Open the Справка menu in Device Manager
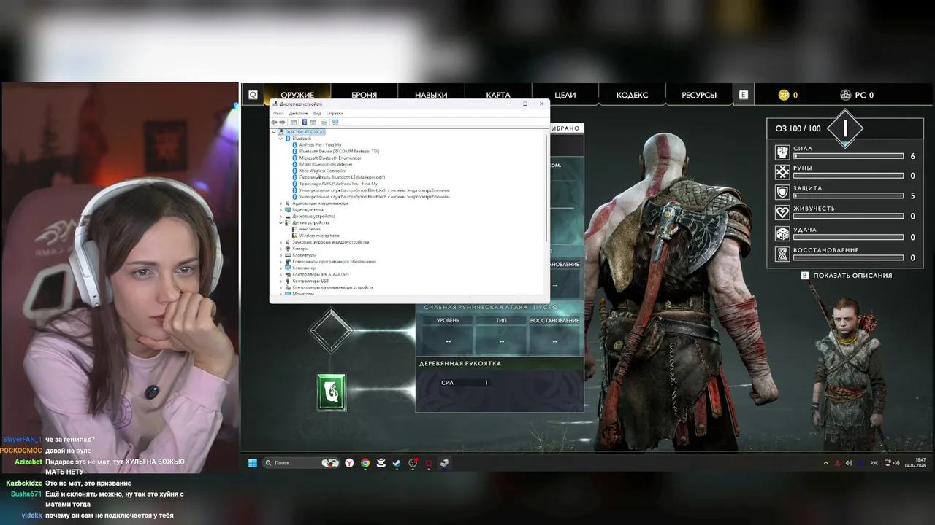Image resolution: width=935 pixels, height=525 pixels. click(x=335, y=114)
